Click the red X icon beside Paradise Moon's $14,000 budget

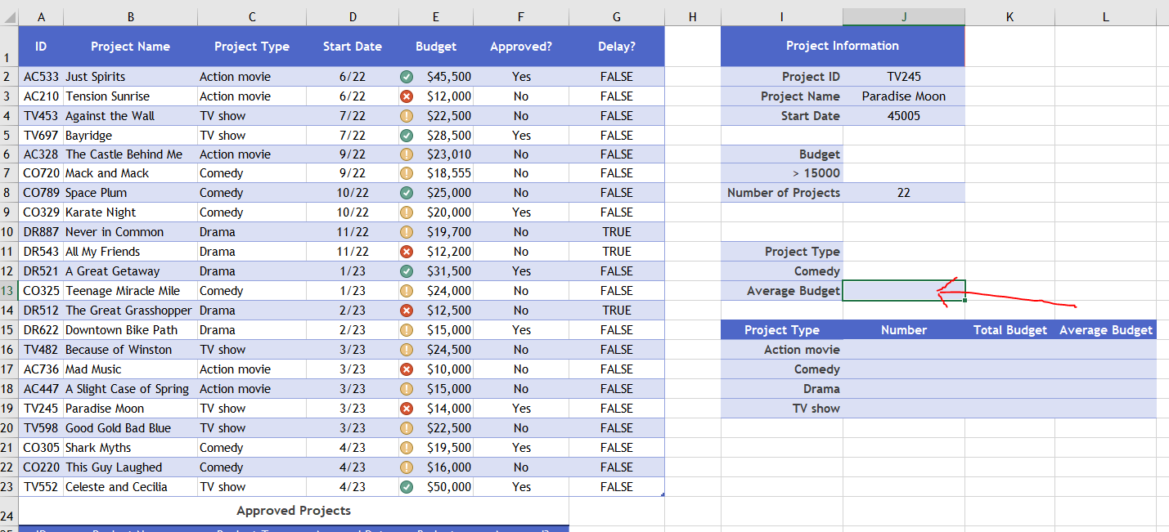pos(407,408)
